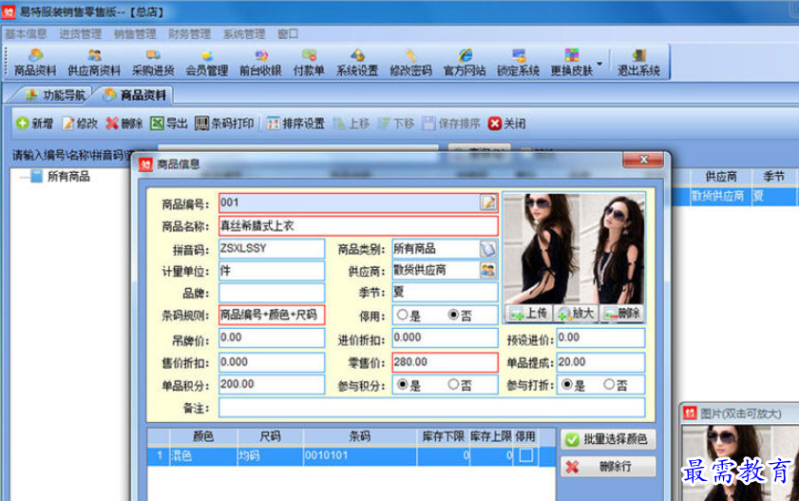Open the 供应商 picker icon
The image size is (799, 501).
pos(488,271)
